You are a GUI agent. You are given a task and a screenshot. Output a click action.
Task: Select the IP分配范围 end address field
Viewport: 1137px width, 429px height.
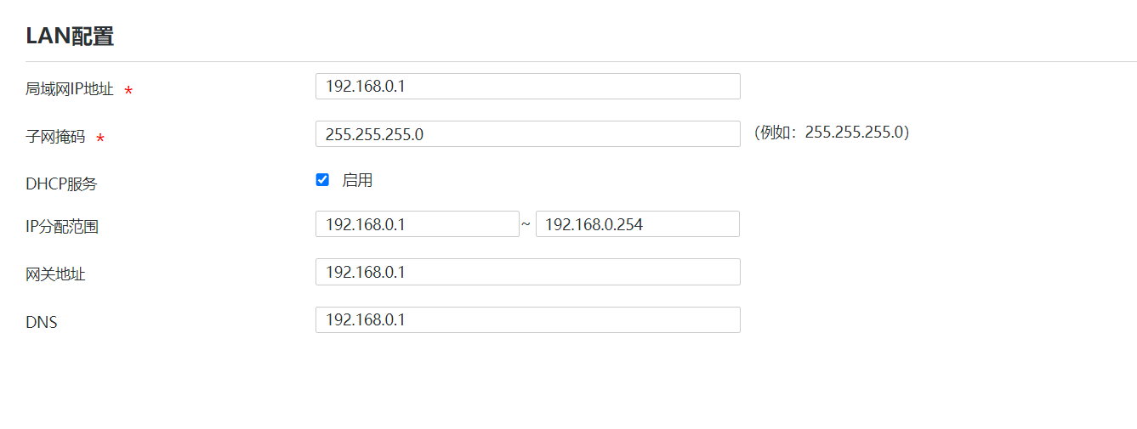(637, 224)
